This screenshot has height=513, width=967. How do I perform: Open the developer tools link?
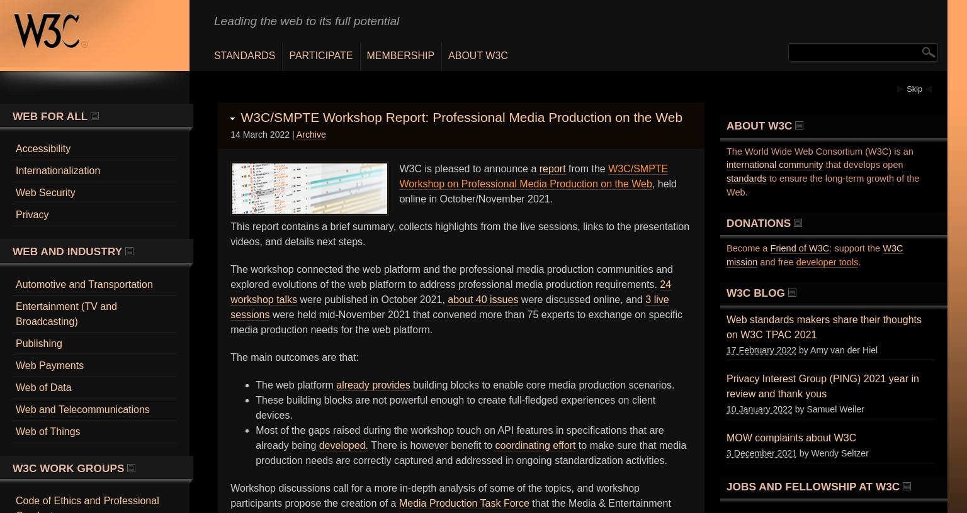827,262
